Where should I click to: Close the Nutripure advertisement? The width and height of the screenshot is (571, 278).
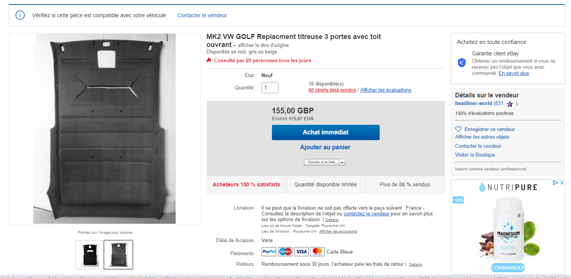tap(562, 183)
